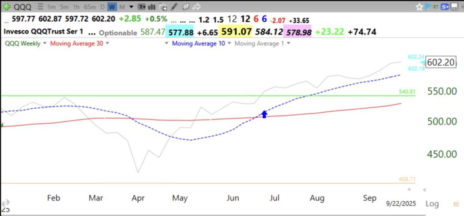Click the +23.22 green value

(329, 32)
